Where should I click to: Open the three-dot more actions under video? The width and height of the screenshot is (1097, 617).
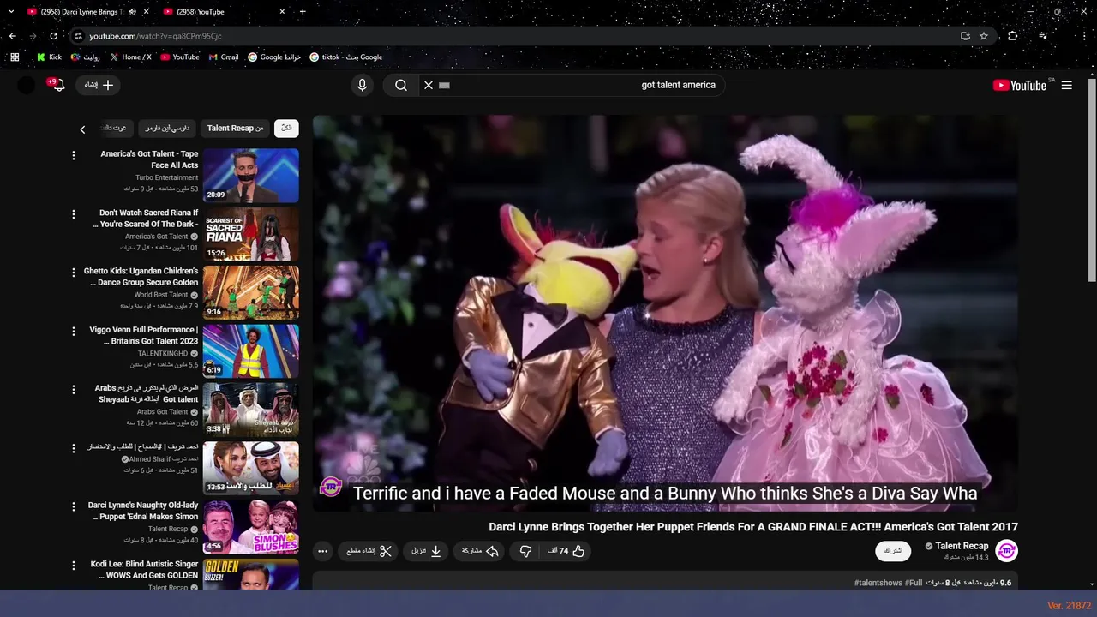322,551
